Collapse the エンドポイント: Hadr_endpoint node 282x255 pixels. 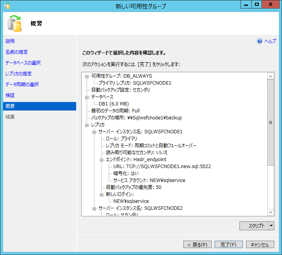pyautogui.click(x=102, y=160)
